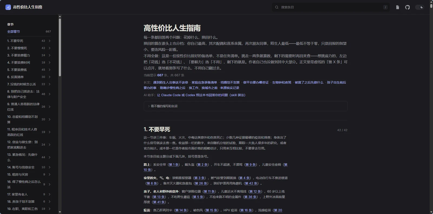Viewport: 433px width, 214px height.
Task: Click the checkmark logo icon beside 高性价比人生指南
Action: pyautogui.click(x=8, y=7)
